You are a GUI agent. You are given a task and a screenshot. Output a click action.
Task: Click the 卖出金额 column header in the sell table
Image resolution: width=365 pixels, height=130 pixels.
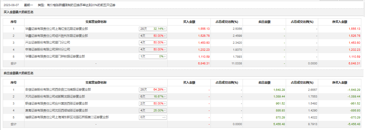tap(264, 82)
